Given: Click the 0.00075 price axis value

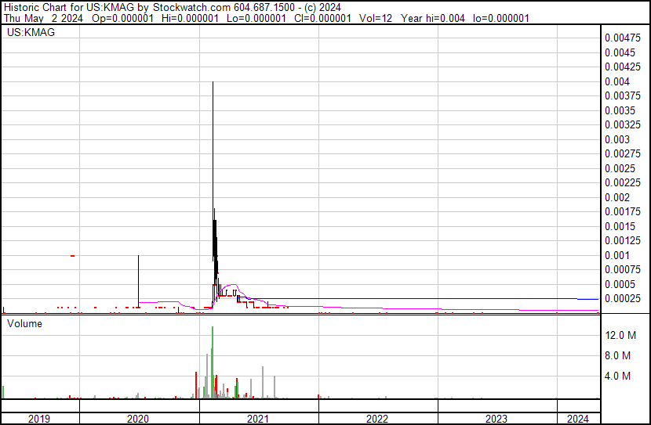Looking at the screenshot, I should point(623,270).
